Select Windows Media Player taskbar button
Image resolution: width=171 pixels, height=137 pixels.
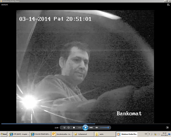point(127,134)
